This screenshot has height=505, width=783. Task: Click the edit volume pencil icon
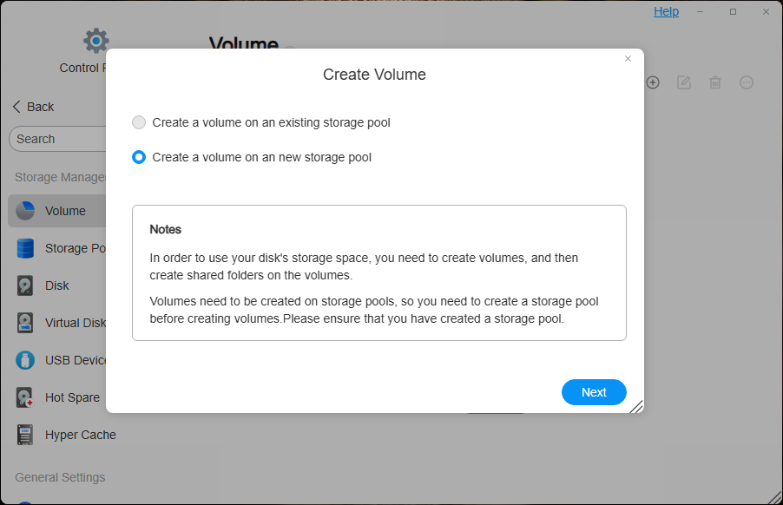[684, 82]
